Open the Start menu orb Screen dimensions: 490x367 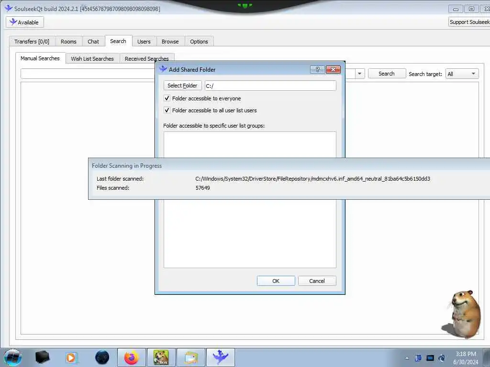point(12,357)
